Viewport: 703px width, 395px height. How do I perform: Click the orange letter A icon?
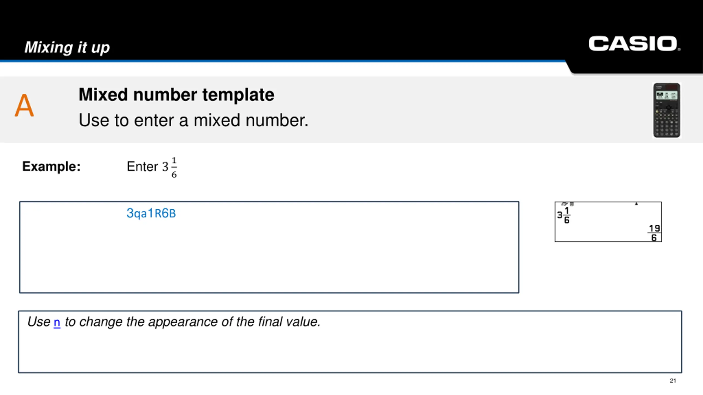[24, 105]
